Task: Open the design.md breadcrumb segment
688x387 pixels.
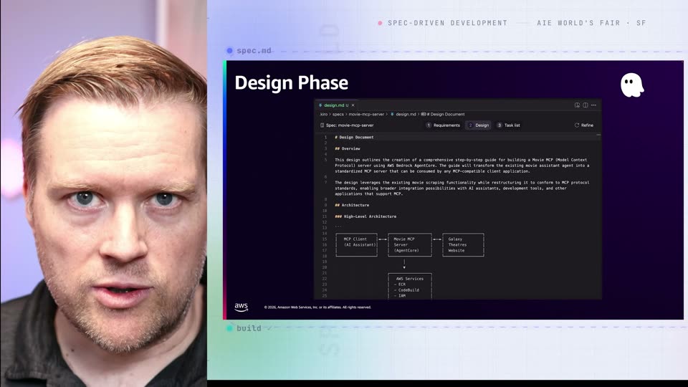Action: 406,115
